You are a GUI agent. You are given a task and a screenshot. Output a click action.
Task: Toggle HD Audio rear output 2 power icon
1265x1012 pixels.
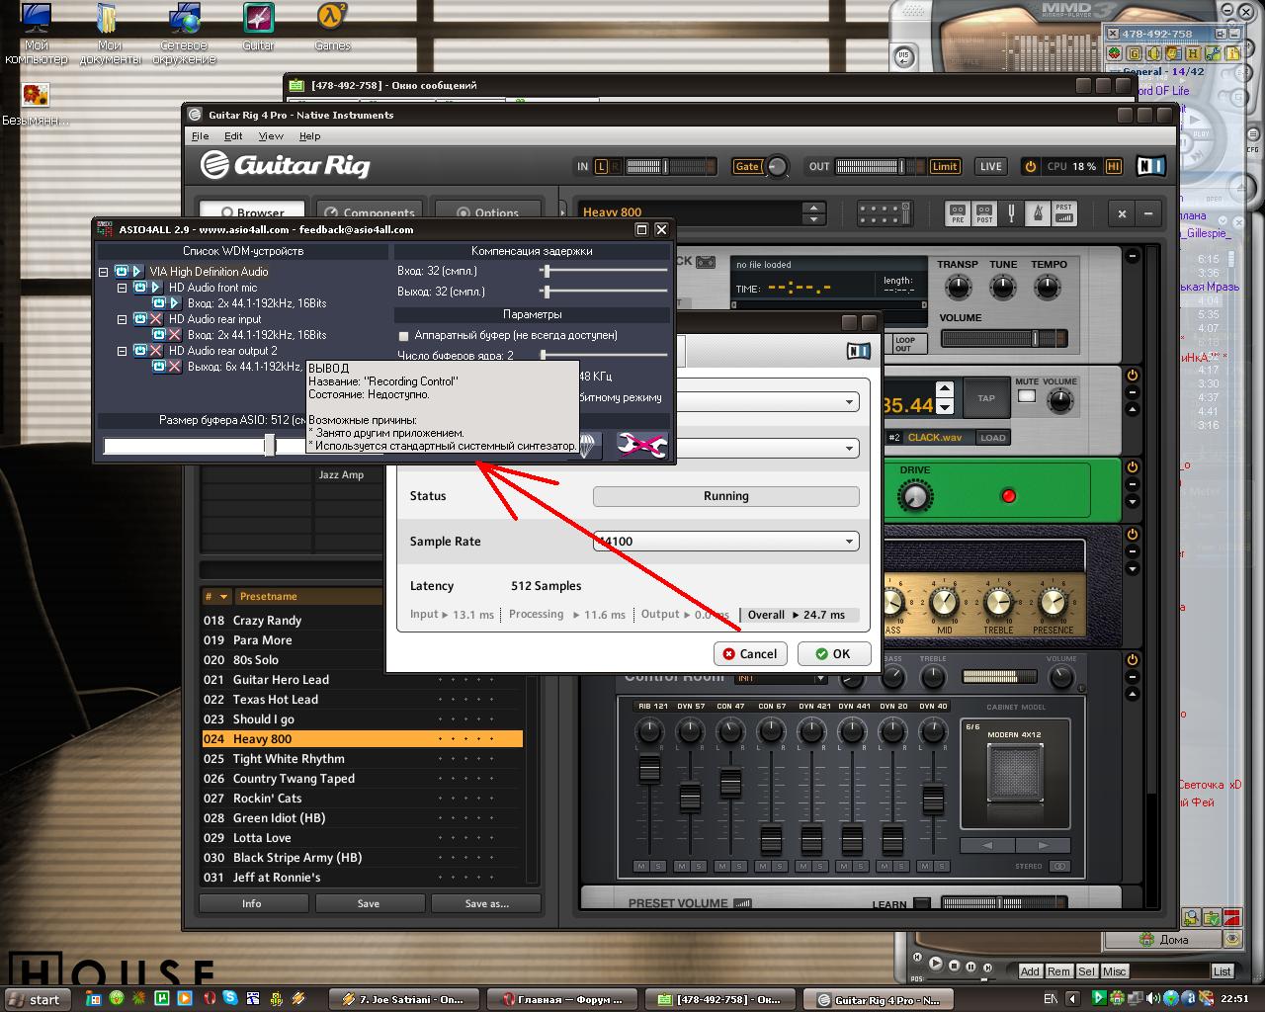click(140, 351)
